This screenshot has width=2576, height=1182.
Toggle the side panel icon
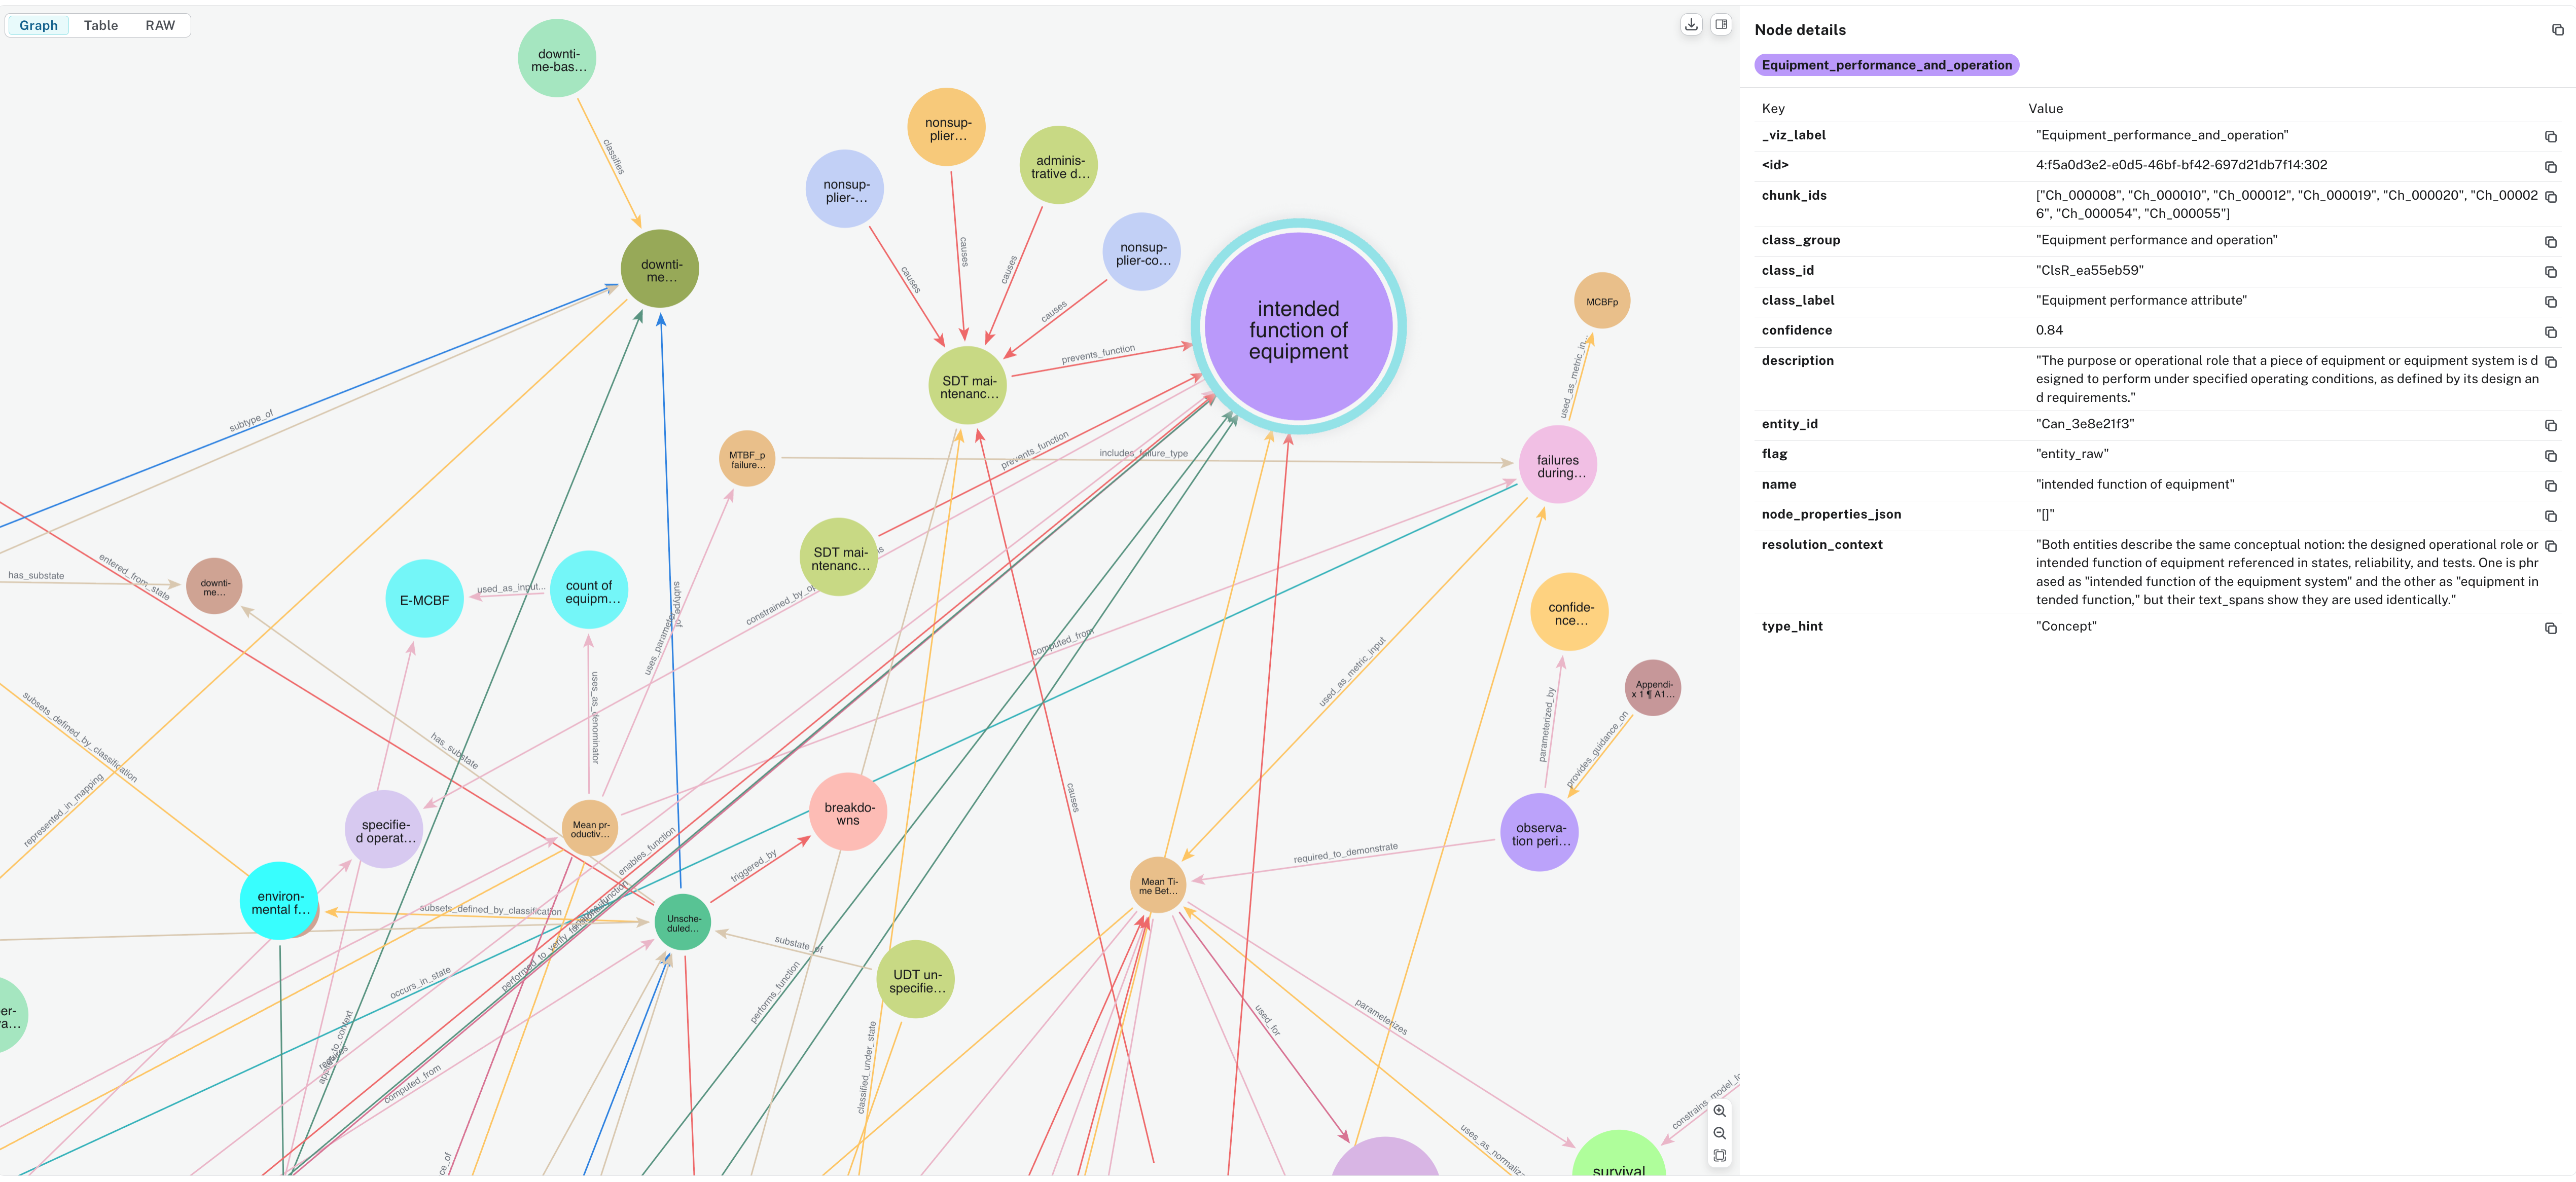pyautogui.click(x=1721, y=24)
